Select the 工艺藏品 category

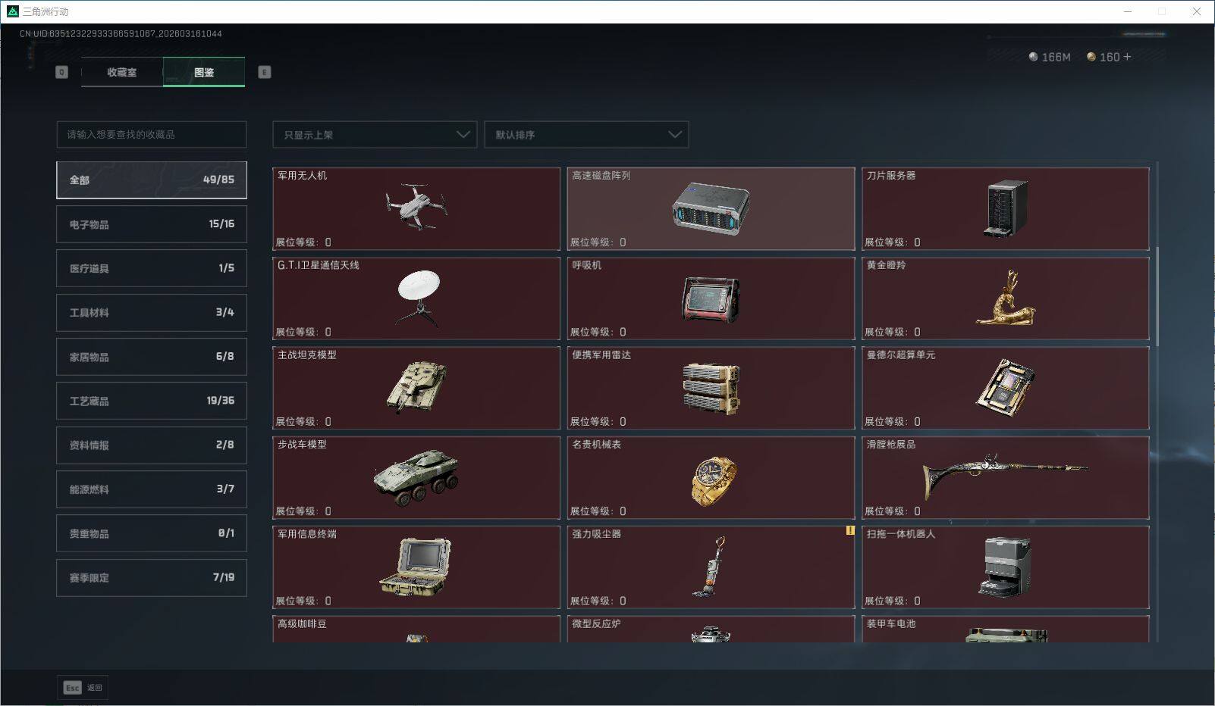[x=151, y=401]
